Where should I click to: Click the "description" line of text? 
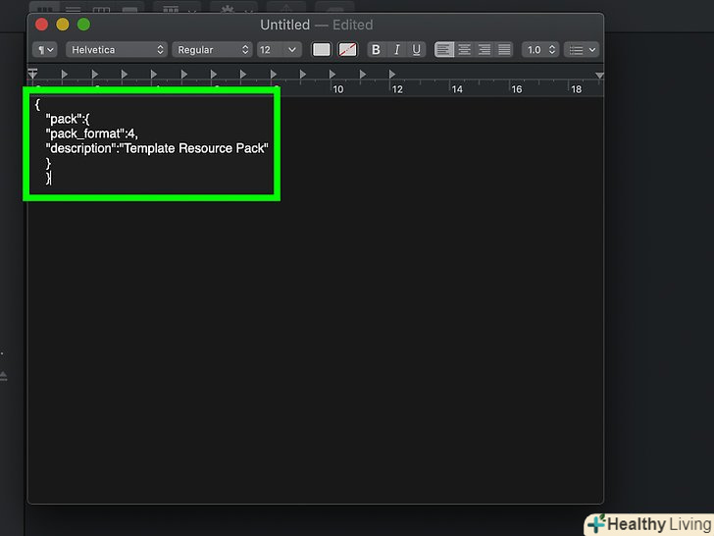pyautogui.click(x=157, y=148)
